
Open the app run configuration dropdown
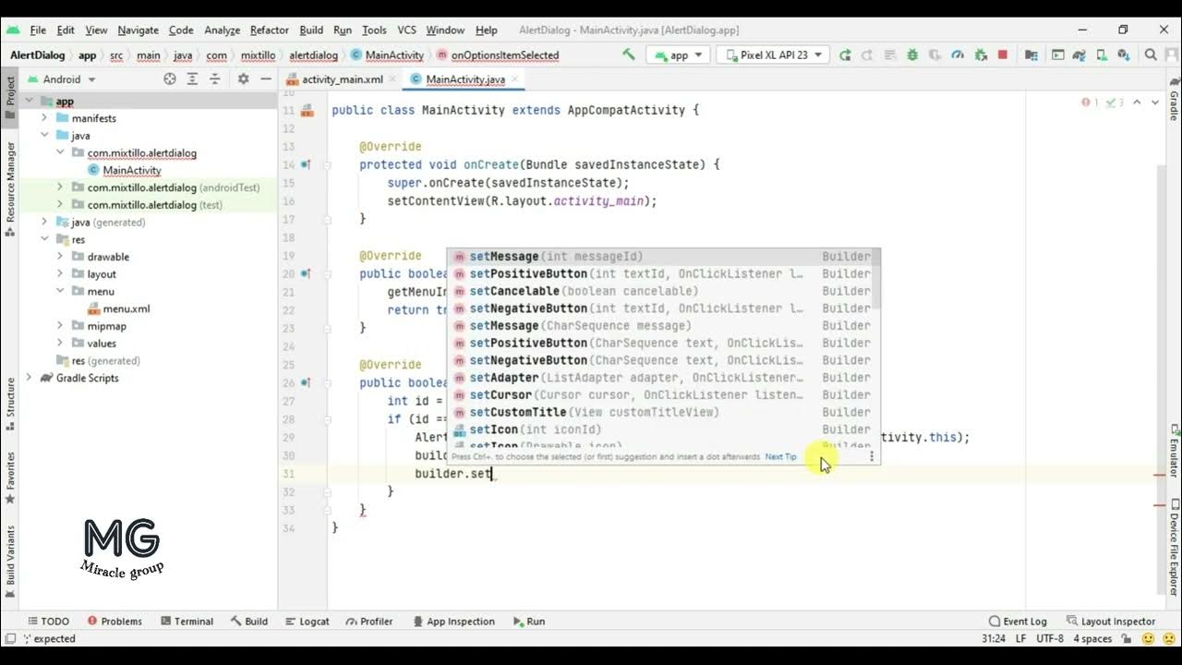click(x=680, y=54)
